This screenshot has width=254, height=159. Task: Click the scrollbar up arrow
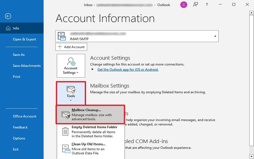[251, 12]
